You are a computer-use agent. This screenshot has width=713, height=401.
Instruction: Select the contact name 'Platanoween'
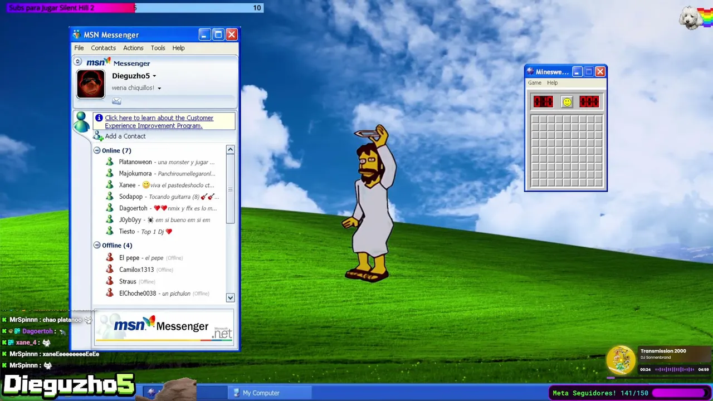pyautogui.click(x=135, y=162)
